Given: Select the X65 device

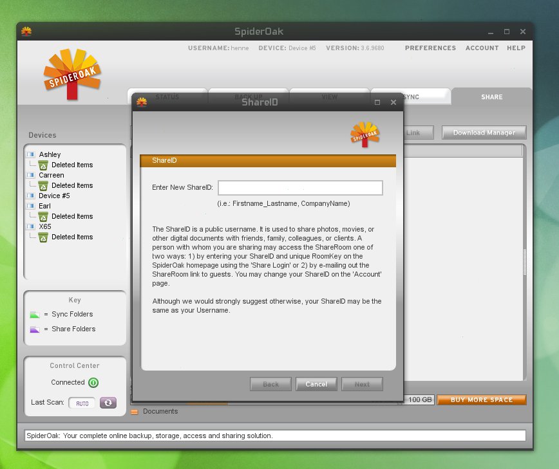Looking at the screenshot, I should click(45, 226).
